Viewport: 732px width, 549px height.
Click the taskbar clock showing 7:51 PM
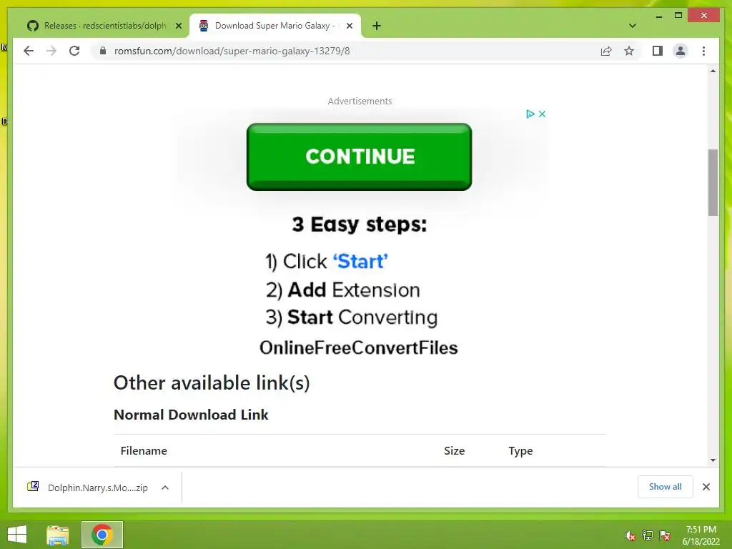tap(701, 535)
